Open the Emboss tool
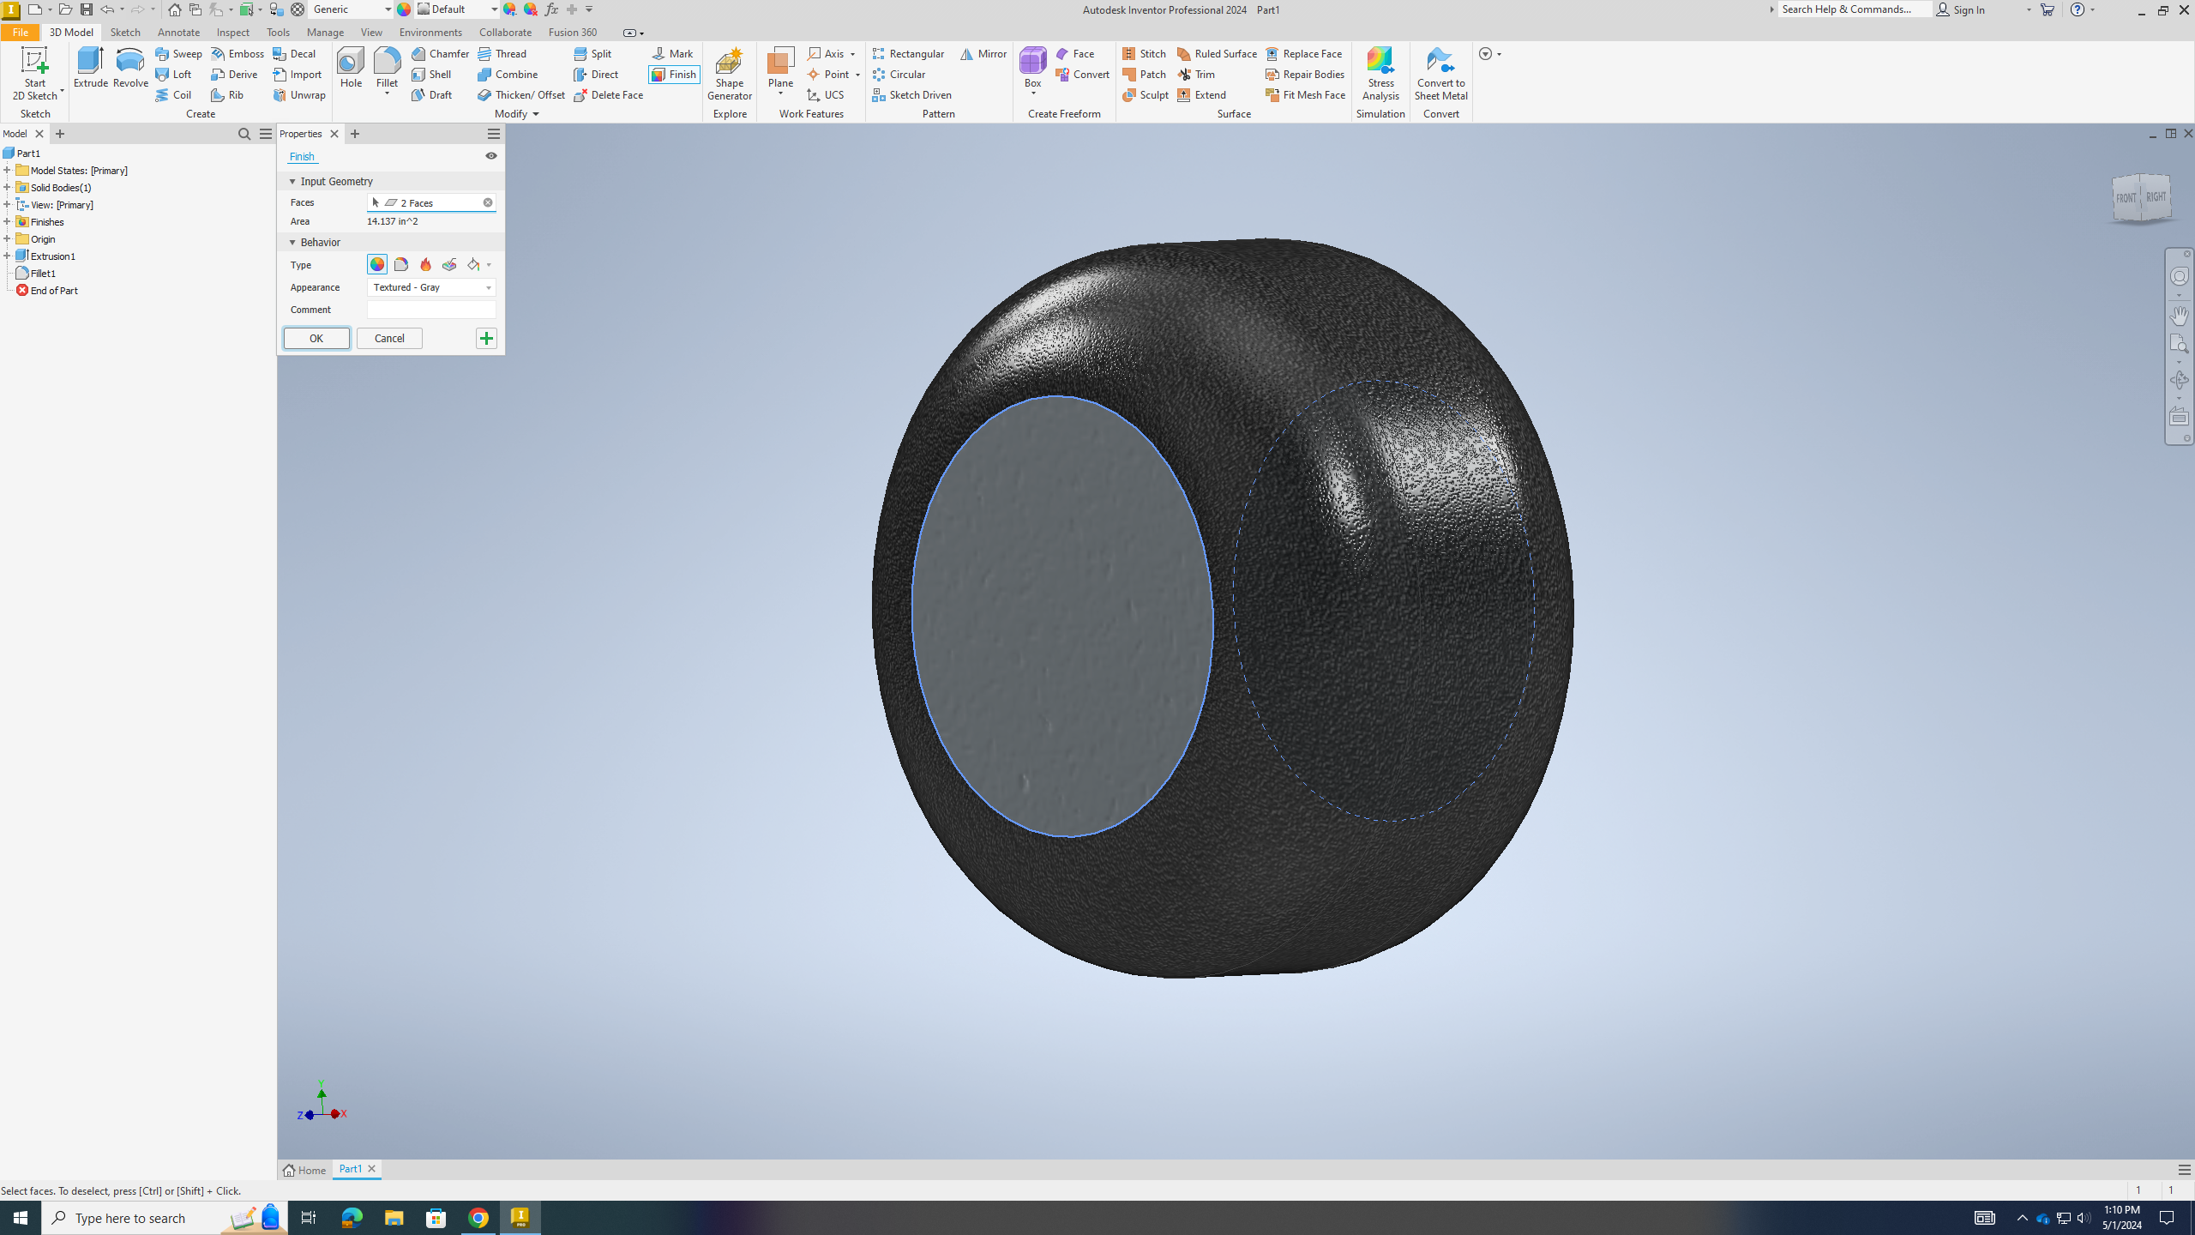The image size is (2195, 1235). pos(238,54)
